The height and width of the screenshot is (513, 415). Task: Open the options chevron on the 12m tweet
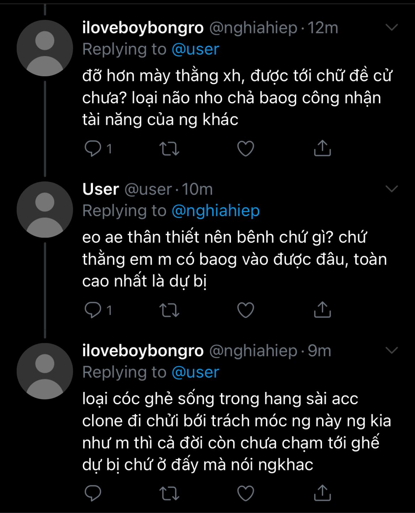pyautogui.click(x=392, y=28)
